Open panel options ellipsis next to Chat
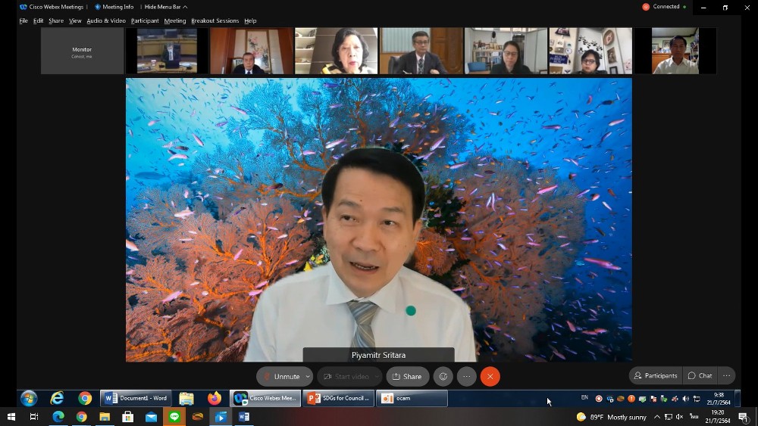The image size is (758, 426). pyautogui.click(x=726, y=375)
